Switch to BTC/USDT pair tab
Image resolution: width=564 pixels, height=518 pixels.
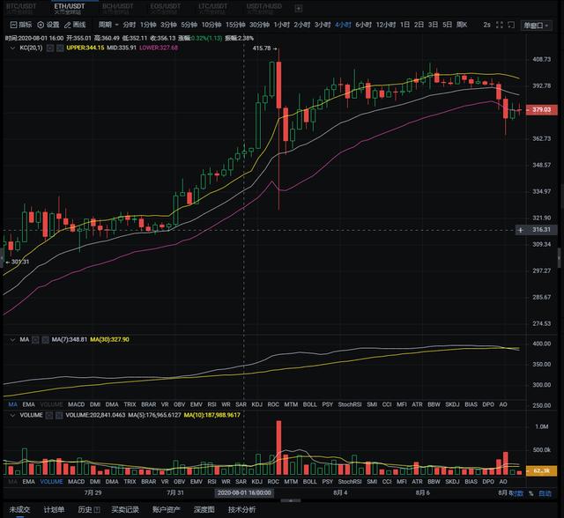[x=21, y=7]
